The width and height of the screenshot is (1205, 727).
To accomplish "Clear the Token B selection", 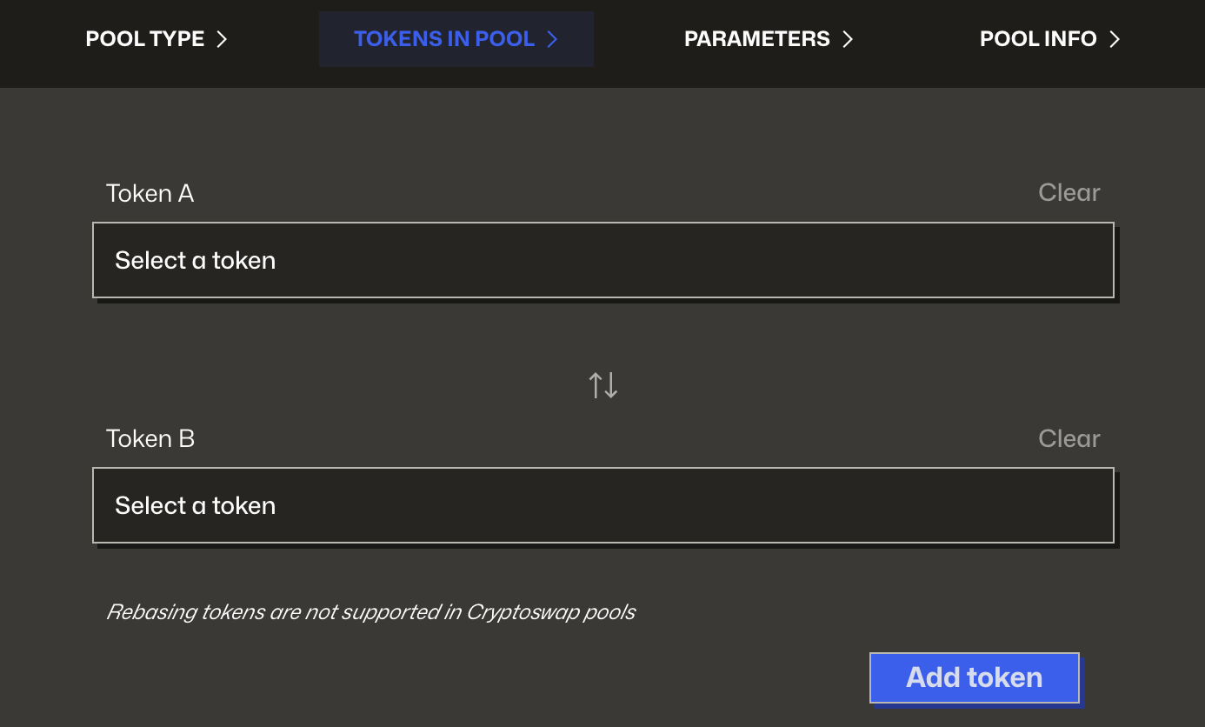I will click(x=1069, y=438).
